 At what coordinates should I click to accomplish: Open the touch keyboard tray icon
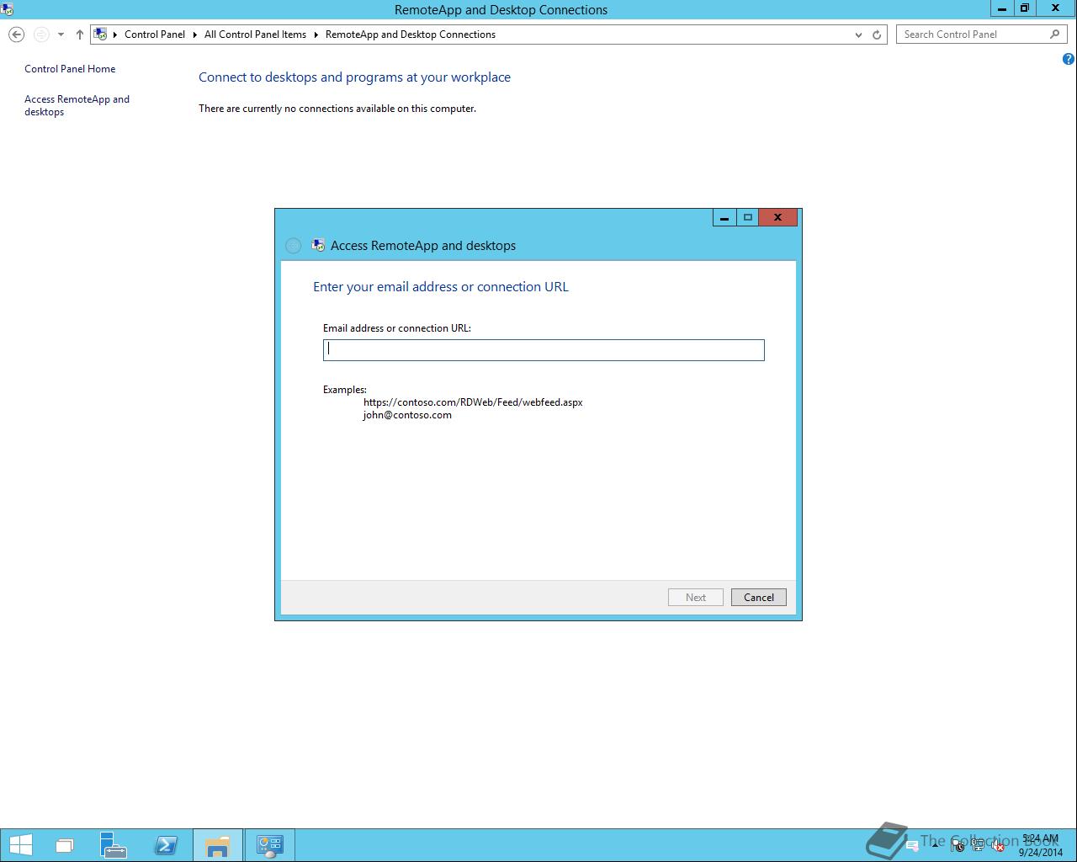912,846
